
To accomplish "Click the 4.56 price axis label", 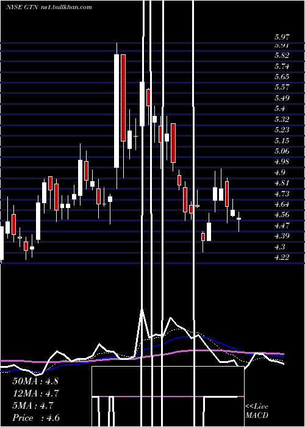I will 282,215.
